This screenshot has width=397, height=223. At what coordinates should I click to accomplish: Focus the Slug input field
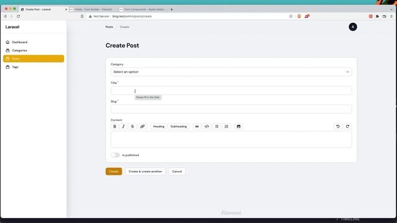pos(231,109)
